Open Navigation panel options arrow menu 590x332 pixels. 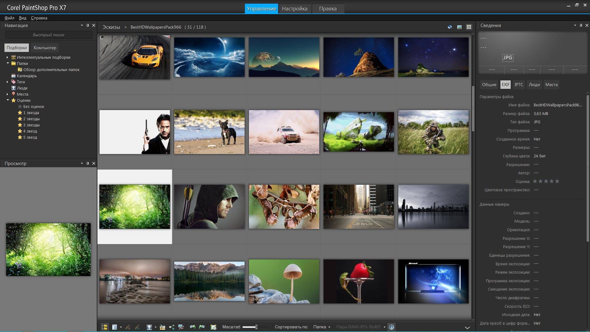click(x=82, y=26)
